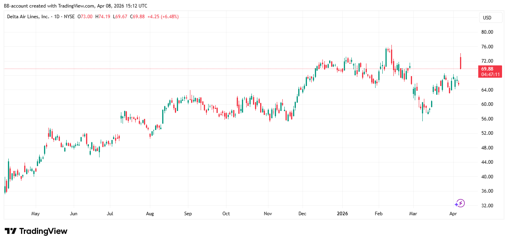Click the Dec label on the time axis
Viewport: 508px width, 243px height.
pyautogui.click(x=302, y=214)
